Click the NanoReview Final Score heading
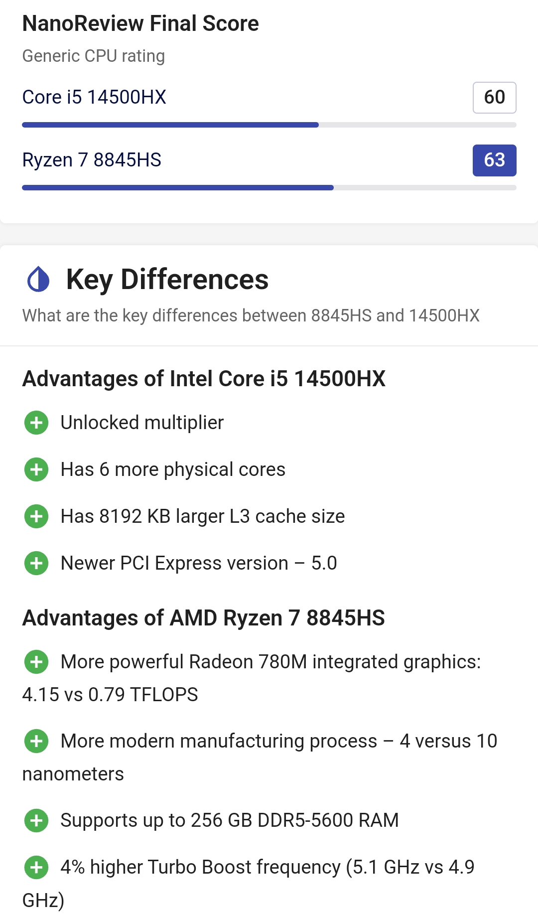The width and height of the screenshot is (538, 916). [140, 23]
